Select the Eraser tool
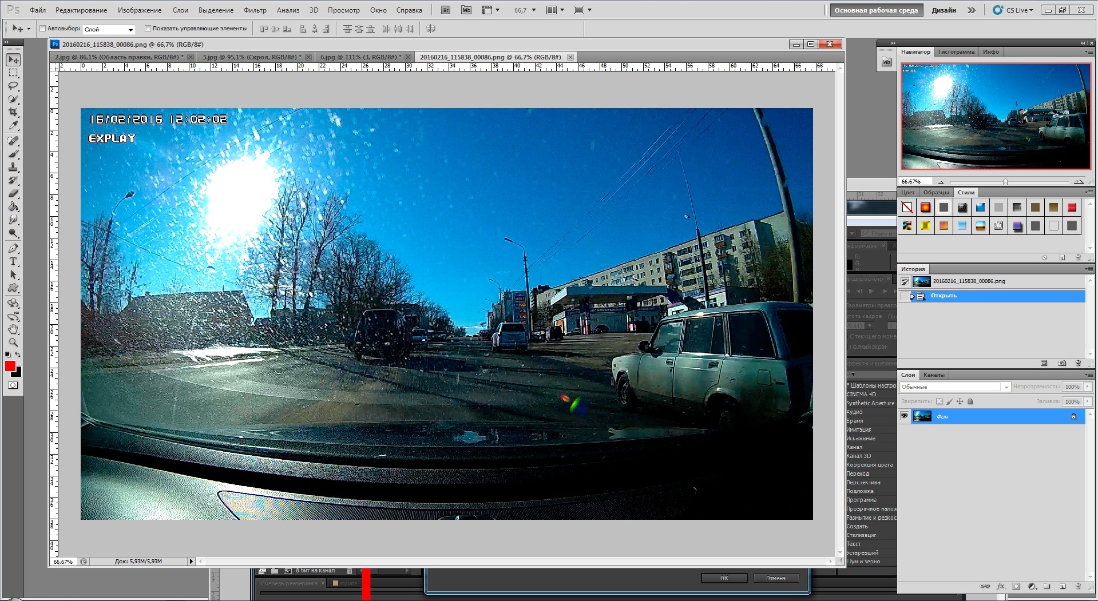 pyautogui.click(x=13, y=194)
